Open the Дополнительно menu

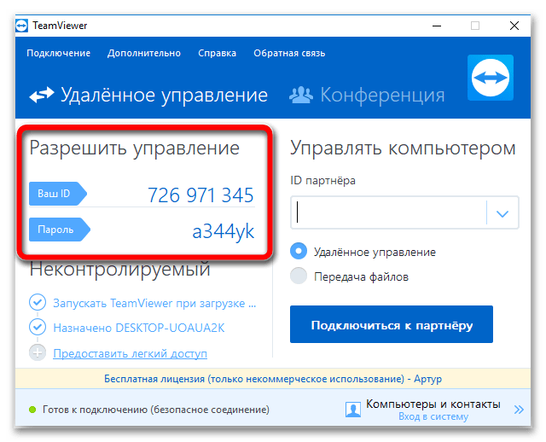(144, 53)
